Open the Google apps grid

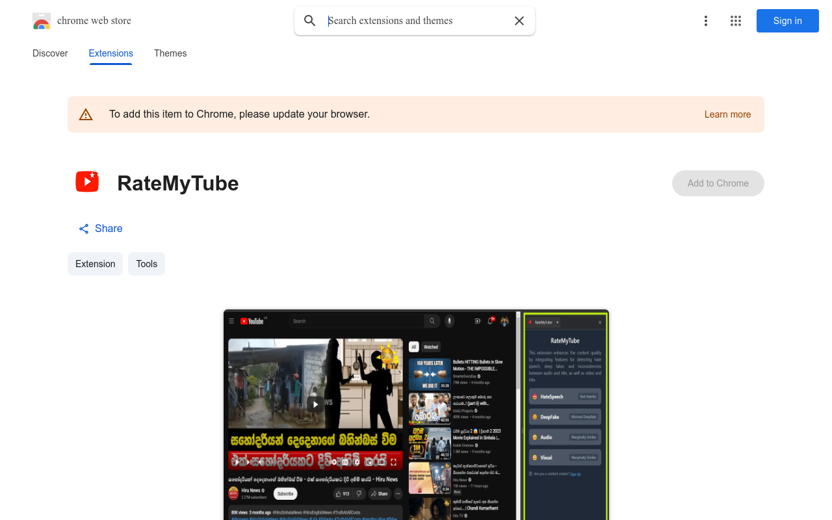[736, 21]
